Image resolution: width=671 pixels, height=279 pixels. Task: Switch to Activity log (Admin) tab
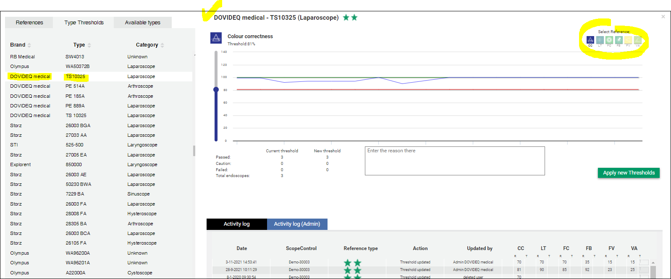[x=297, y=224]
